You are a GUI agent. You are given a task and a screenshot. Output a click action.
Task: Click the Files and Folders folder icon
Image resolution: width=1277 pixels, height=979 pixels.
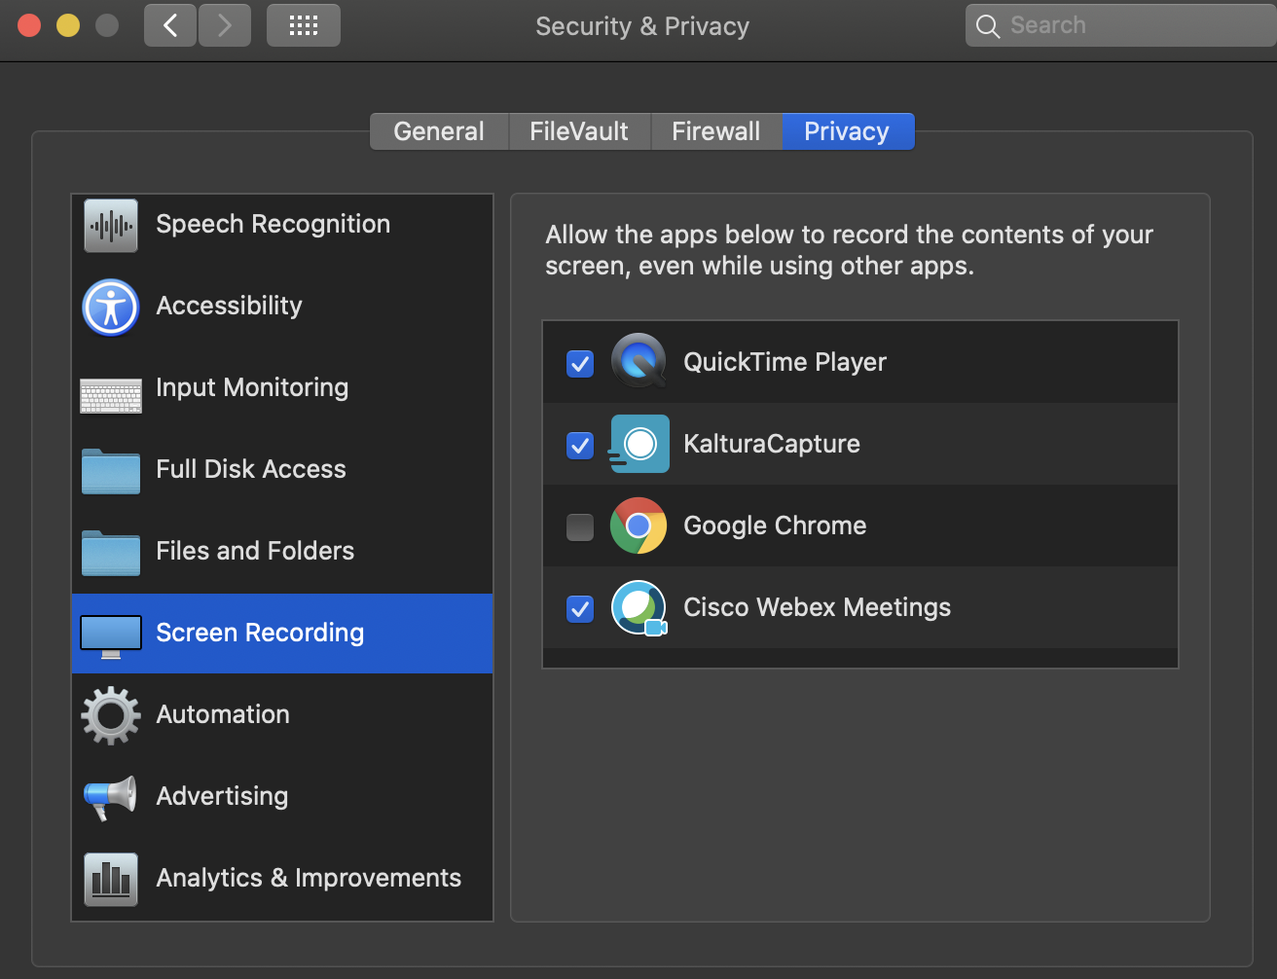point(111,553)
